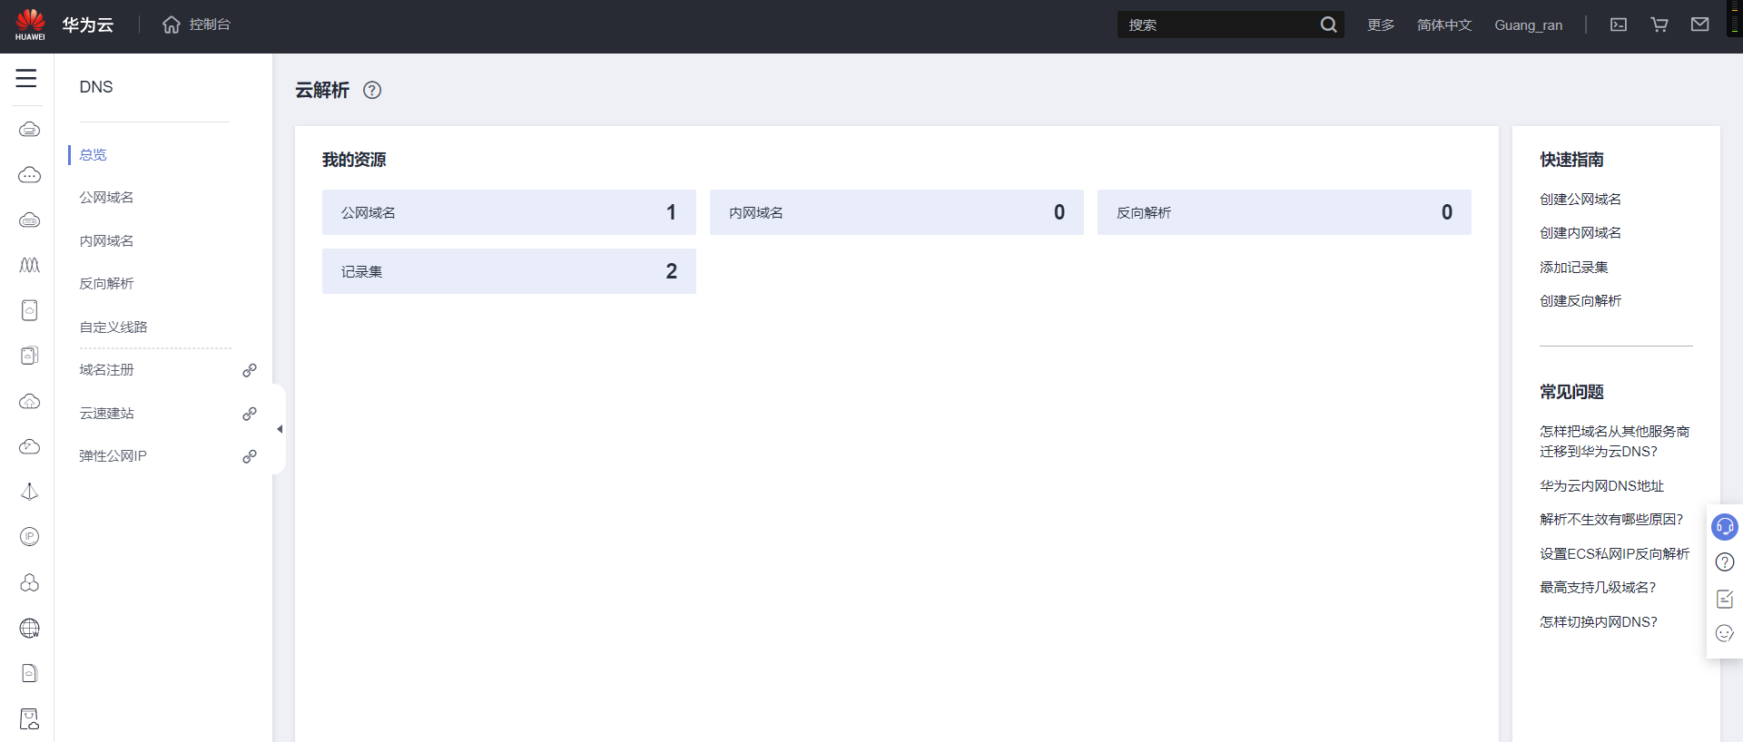Open FAQ 解析不生效有哪些原因?
Screen dimensions: 1743x742
1611,520
